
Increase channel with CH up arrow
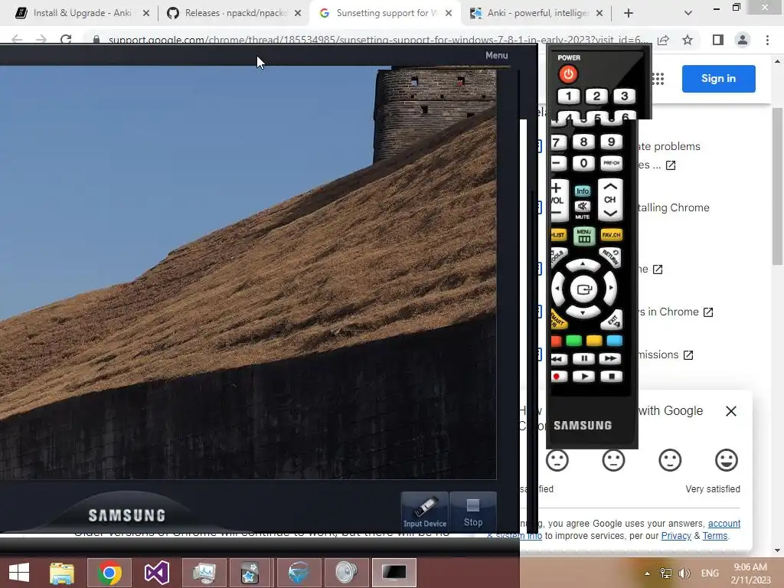tap(610, 187)
